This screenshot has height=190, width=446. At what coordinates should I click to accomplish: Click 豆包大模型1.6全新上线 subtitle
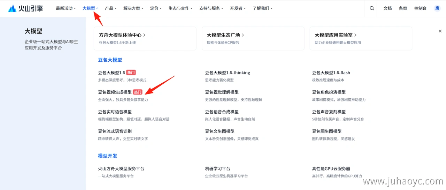point(117,43)
